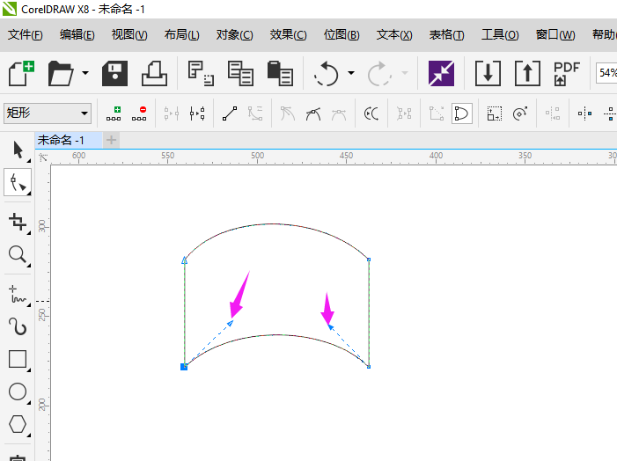The width and height of the screenshot is (617, 461).
Task: Click the left control handle of curve
Action: coord(231,323)
